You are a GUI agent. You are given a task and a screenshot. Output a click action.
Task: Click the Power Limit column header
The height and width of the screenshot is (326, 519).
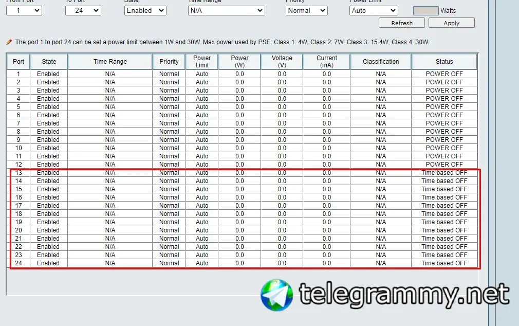[202, 62]
